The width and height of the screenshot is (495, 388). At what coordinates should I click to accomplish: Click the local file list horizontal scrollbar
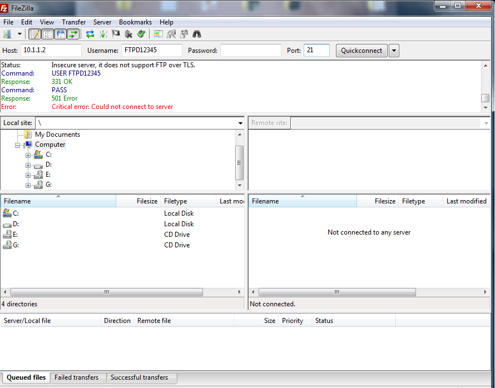[x=106, y=292]
